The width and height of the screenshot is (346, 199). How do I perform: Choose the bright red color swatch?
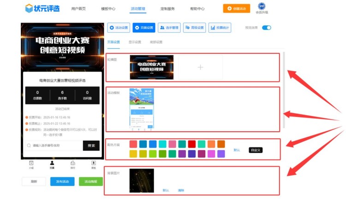click(x=191, y=144)
